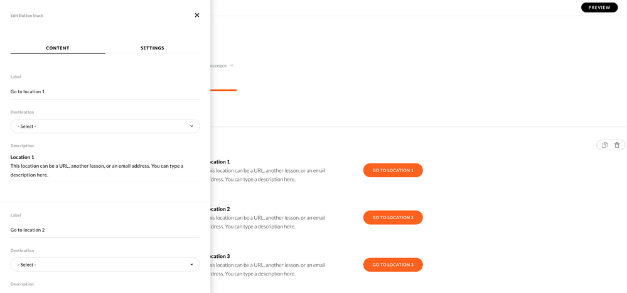Switch to the Settings tab
Viewport: 627px width, 293px height.
(153, 48)
